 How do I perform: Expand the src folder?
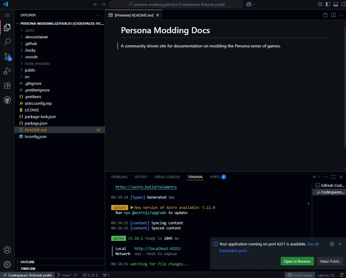(x=60, y=77)
